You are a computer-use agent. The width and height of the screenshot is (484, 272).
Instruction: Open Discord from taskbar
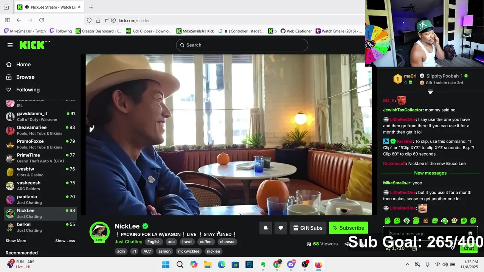coord(291,264)
